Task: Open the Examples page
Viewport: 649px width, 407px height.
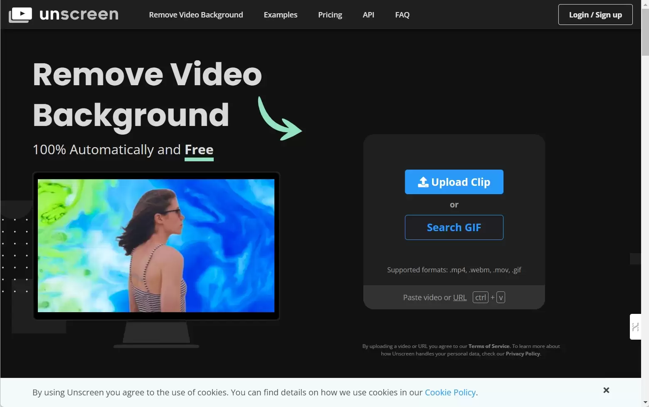Action: click(281, 15)
